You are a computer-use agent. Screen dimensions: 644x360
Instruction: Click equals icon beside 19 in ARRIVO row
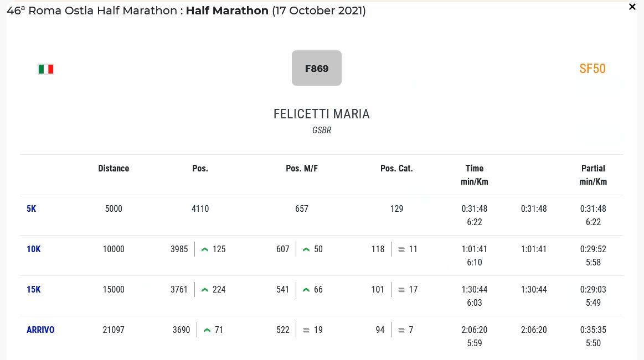[x=306, y=330]
